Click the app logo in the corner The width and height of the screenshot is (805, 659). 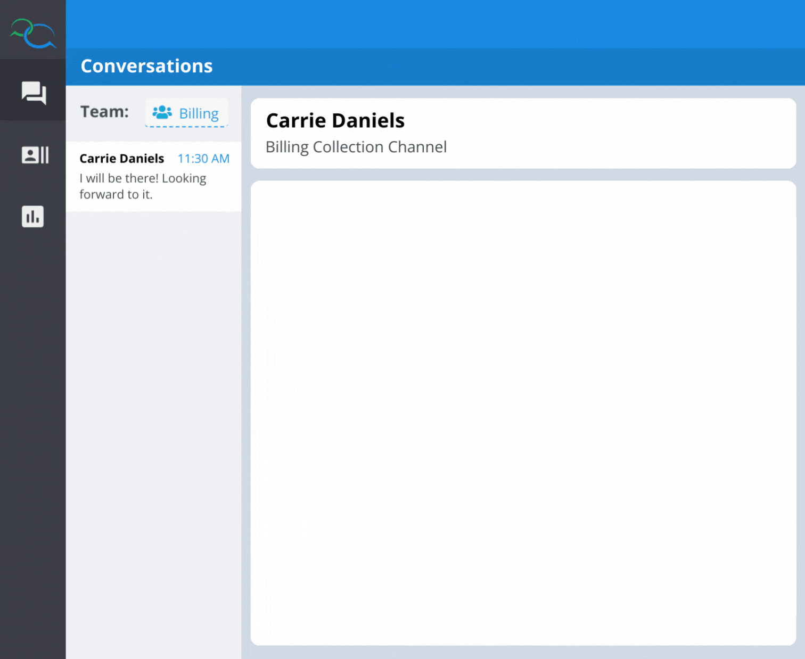(33, 32)
